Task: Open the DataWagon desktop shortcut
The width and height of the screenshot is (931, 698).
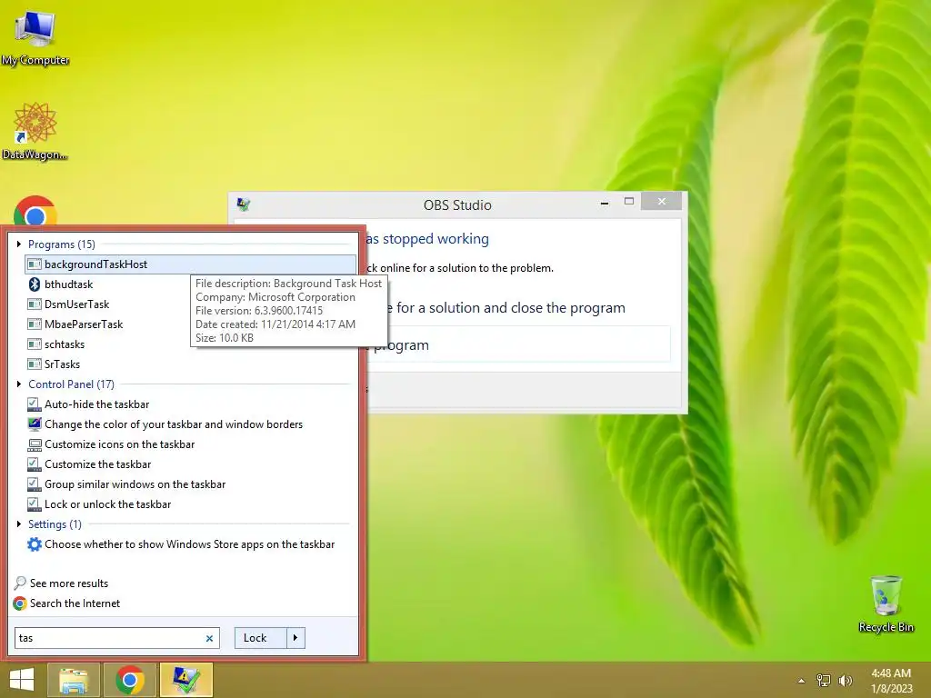Action: tap(35, 131)
